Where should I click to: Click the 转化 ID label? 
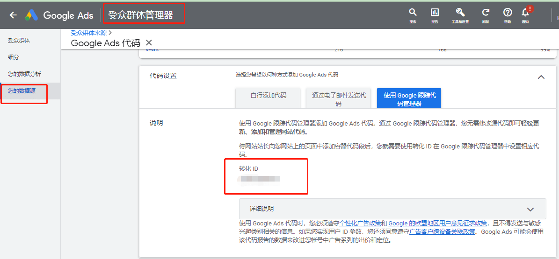(248, 168)
